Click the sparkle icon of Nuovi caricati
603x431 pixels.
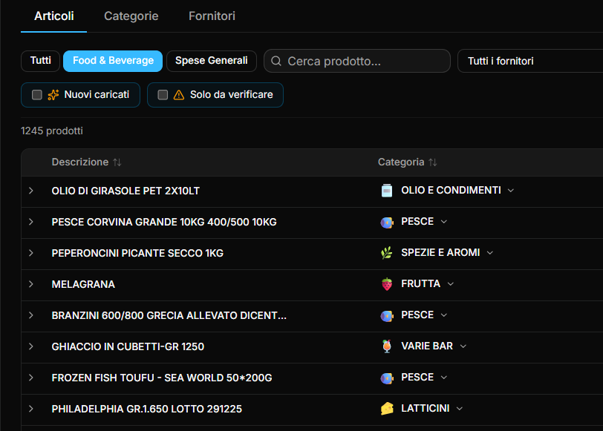[53, 95]
